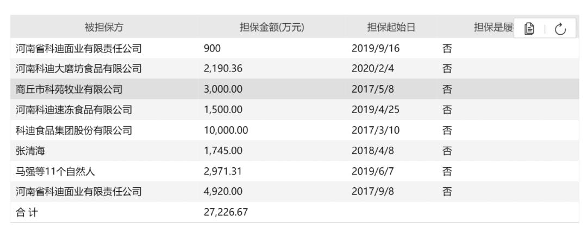The width and height of the screenshot is (587, 229).
Task: Click the amount 2,971.31 cell
Action: click(x=223, y=171)
